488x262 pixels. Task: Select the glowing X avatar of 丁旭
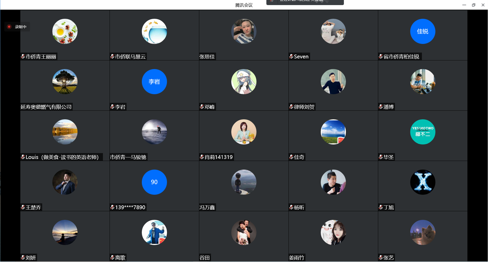click(x=422, y=182)
